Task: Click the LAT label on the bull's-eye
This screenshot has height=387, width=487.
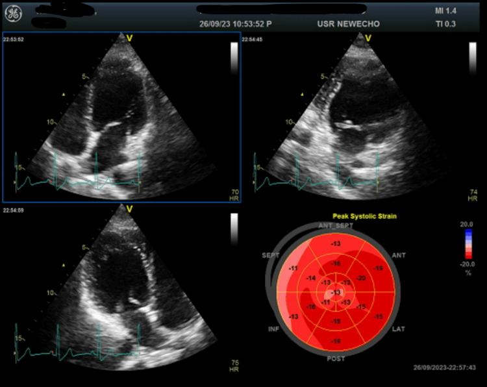Action: point(399,329)
